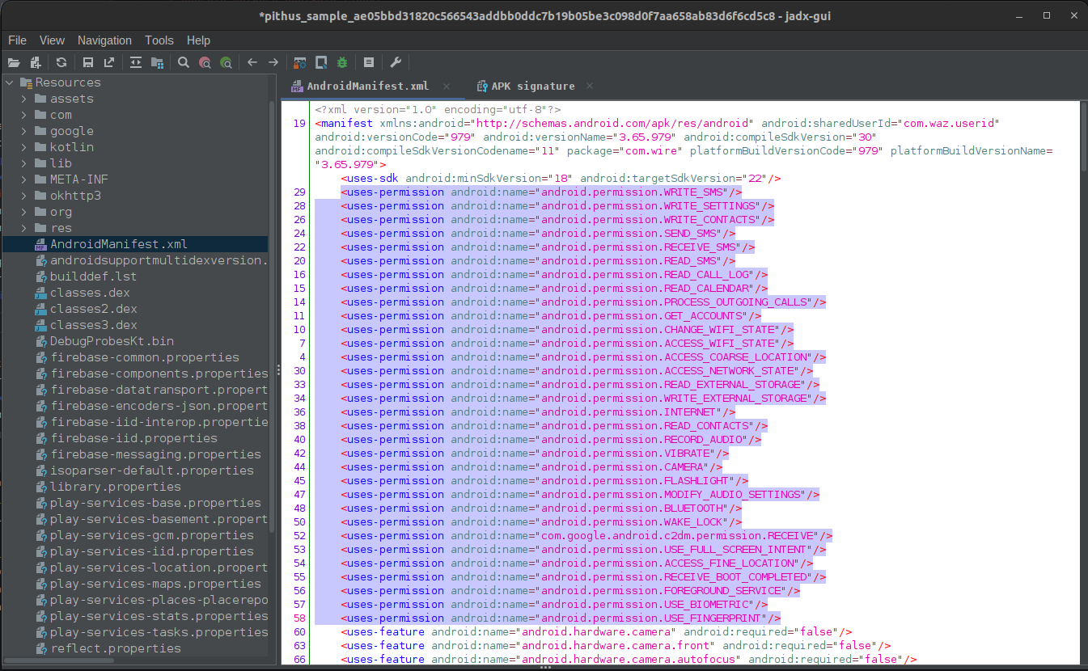
Task: Click the RECEIVE_BOOT_COMPLETED permission line
Action: [583, 577]
